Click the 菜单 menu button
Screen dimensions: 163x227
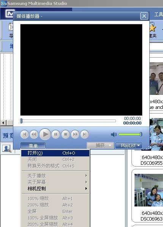tap(33, 145)
